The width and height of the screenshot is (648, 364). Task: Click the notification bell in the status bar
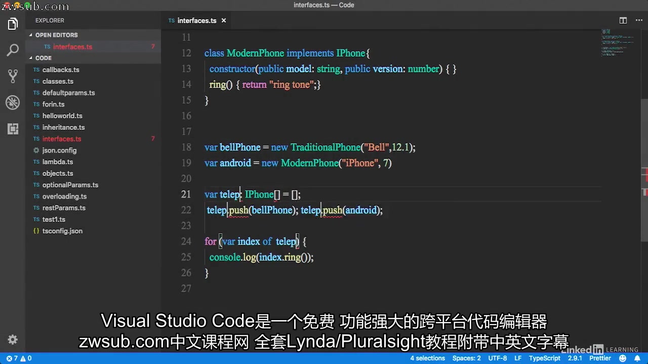click(x=638, y=358)
